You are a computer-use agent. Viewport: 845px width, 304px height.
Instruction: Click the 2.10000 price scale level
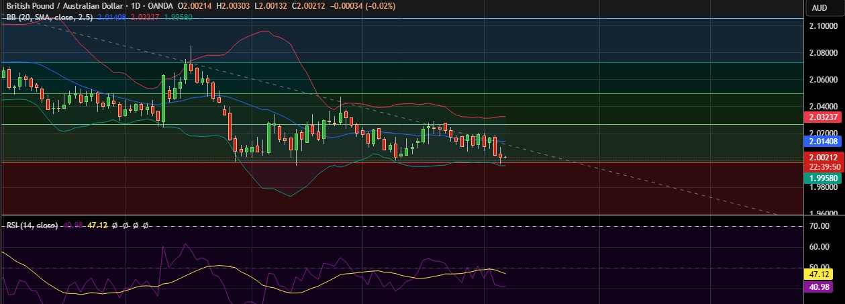pos(823,26)
